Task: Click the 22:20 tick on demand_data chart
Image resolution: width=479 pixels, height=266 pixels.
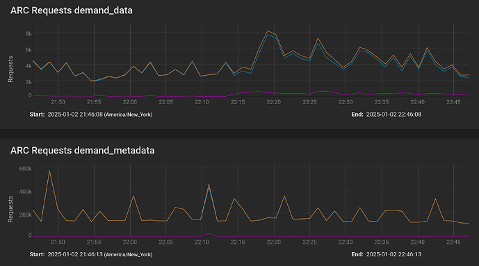Action: [274, 102]
